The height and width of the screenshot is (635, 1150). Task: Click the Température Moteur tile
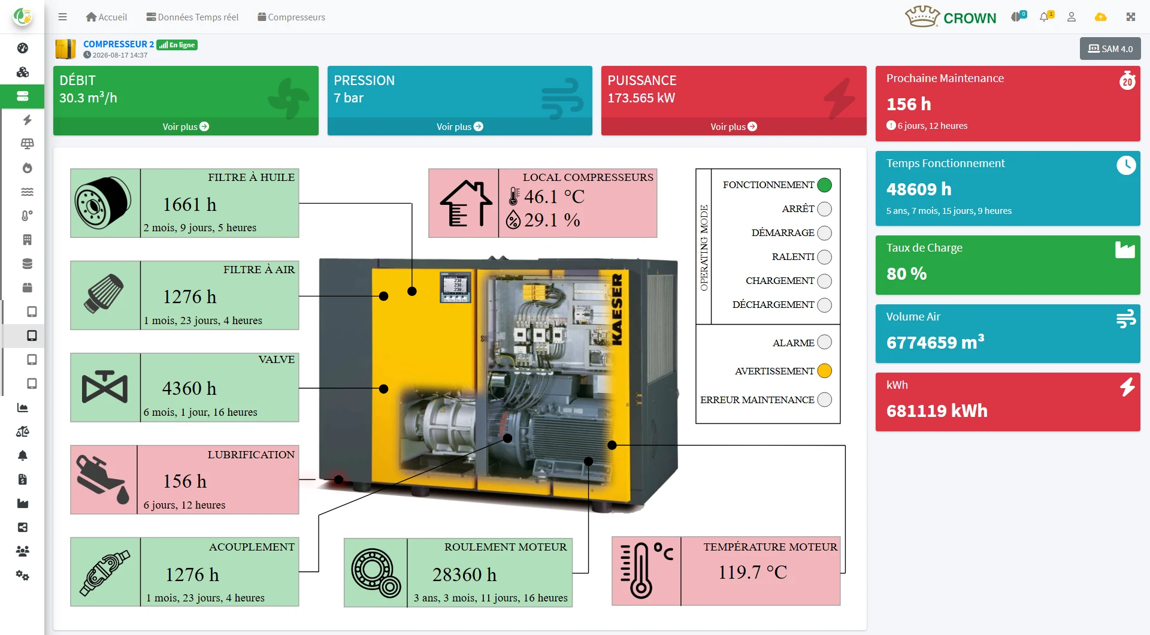tap(726, 571)
